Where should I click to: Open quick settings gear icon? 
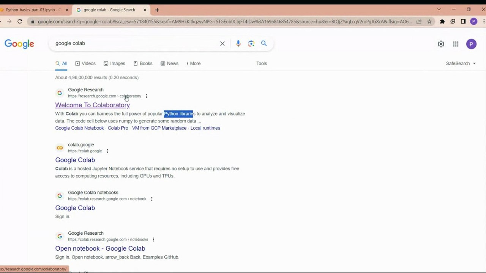pyautogui.click(x=441, y=44)
